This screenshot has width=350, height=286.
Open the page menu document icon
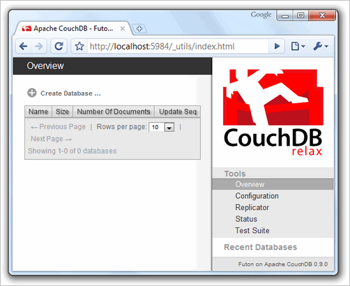click(x=298, y=46)
